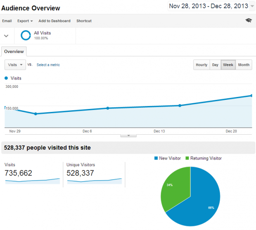
Task: Click the graduation cap education icon
Action: [248, 20]
